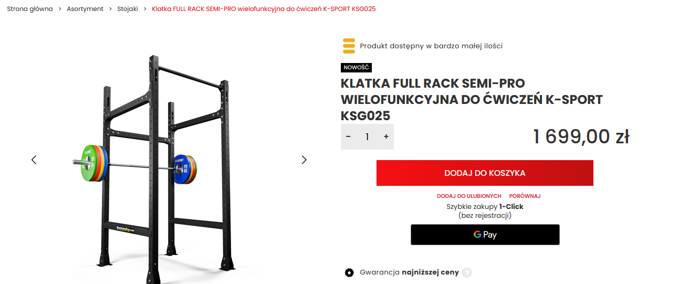Click the current product breadcrumb title
Viewport: 689px width, 284px height.
264,9
